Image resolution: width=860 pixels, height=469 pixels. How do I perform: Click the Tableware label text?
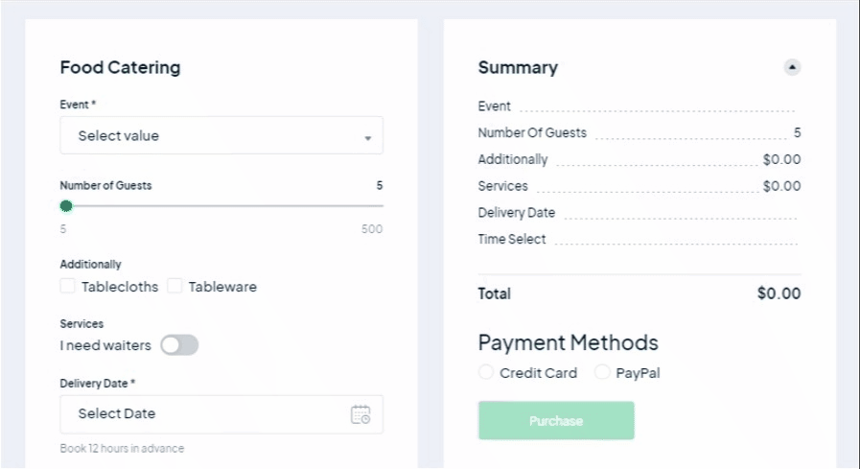(222, 287)
